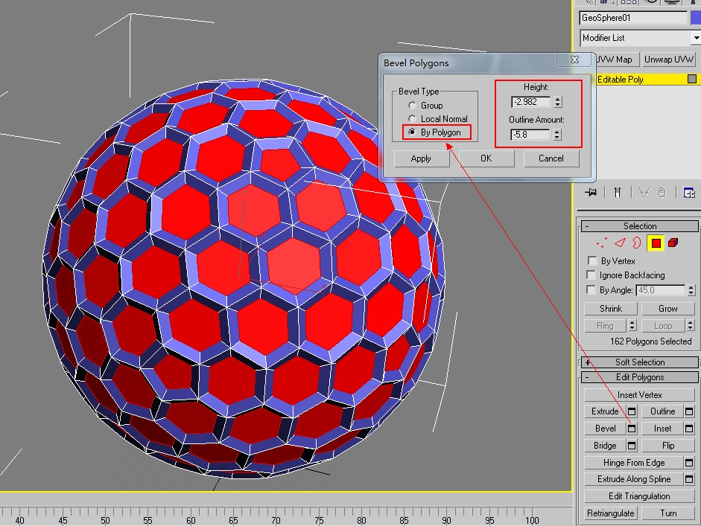Click the Shrink selection button
Screen dimensions: 701x526
611,309
